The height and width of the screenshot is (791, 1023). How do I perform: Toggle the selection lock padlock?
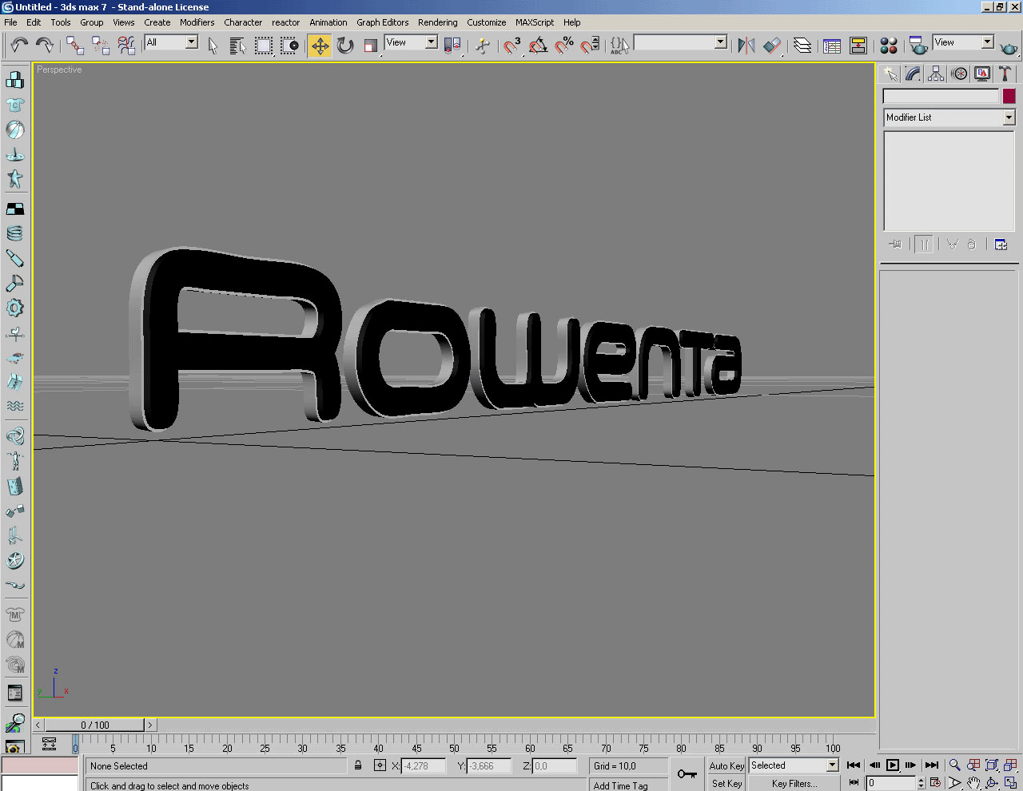coord(358,765)
